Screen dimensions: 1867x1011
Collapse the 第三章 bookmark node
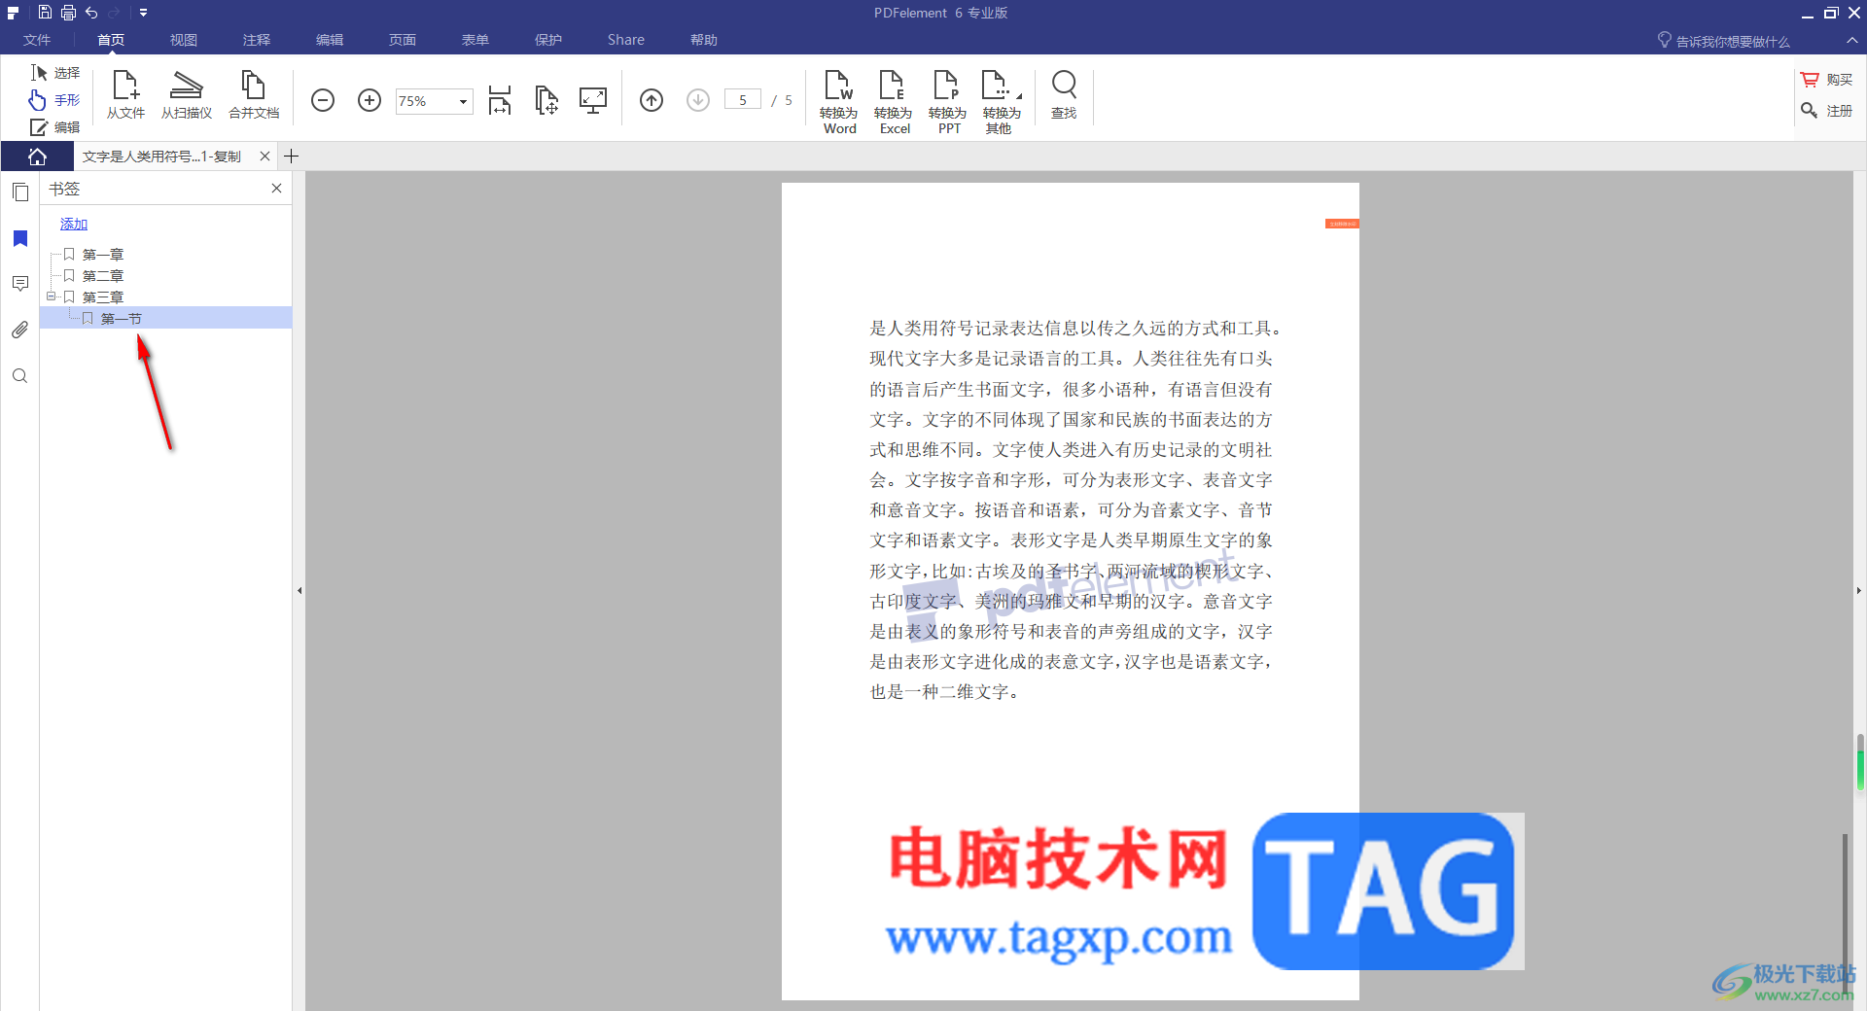52,296
